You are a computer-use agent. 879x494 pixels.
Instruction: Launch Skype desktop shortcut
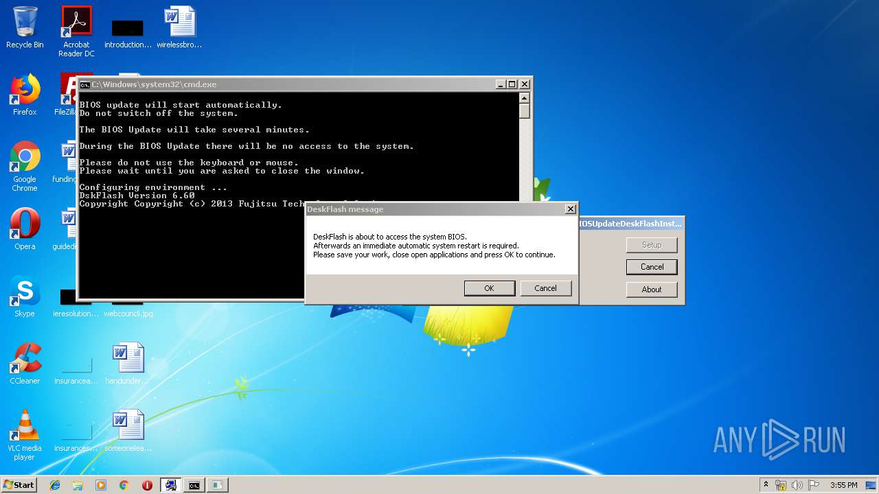click(25, 296)
